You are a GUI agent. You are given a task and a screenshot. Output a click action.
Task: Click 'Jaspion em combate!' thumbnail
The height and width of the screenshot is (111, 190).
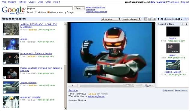[x=11, y=102]
